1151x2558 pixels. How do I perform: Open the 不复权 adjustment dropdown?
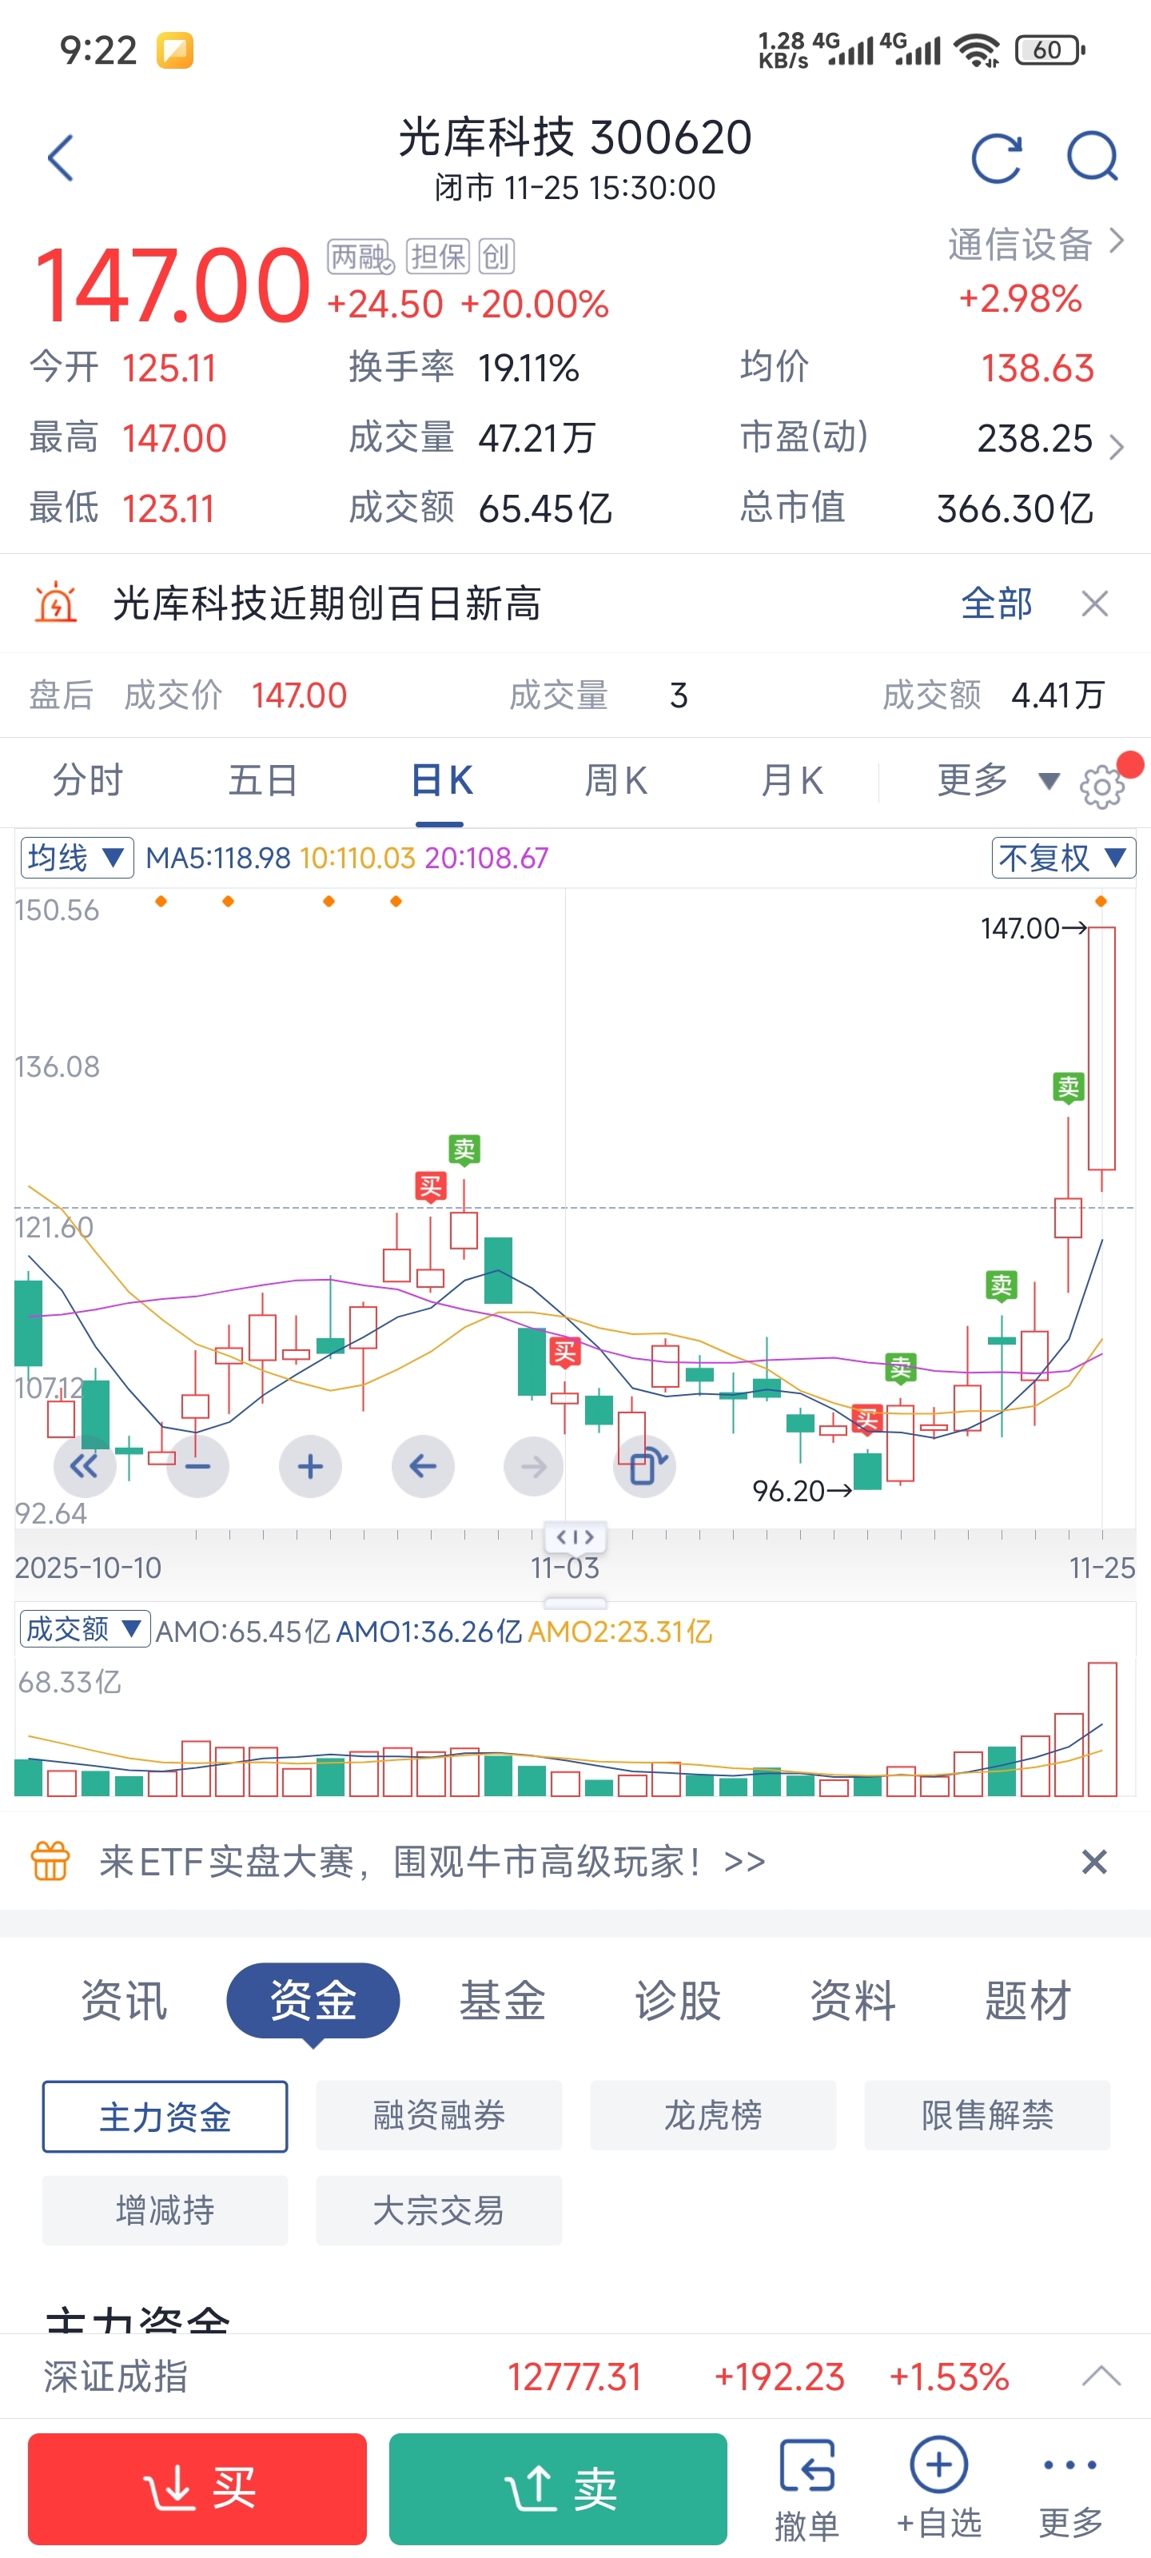[1062, 857]
